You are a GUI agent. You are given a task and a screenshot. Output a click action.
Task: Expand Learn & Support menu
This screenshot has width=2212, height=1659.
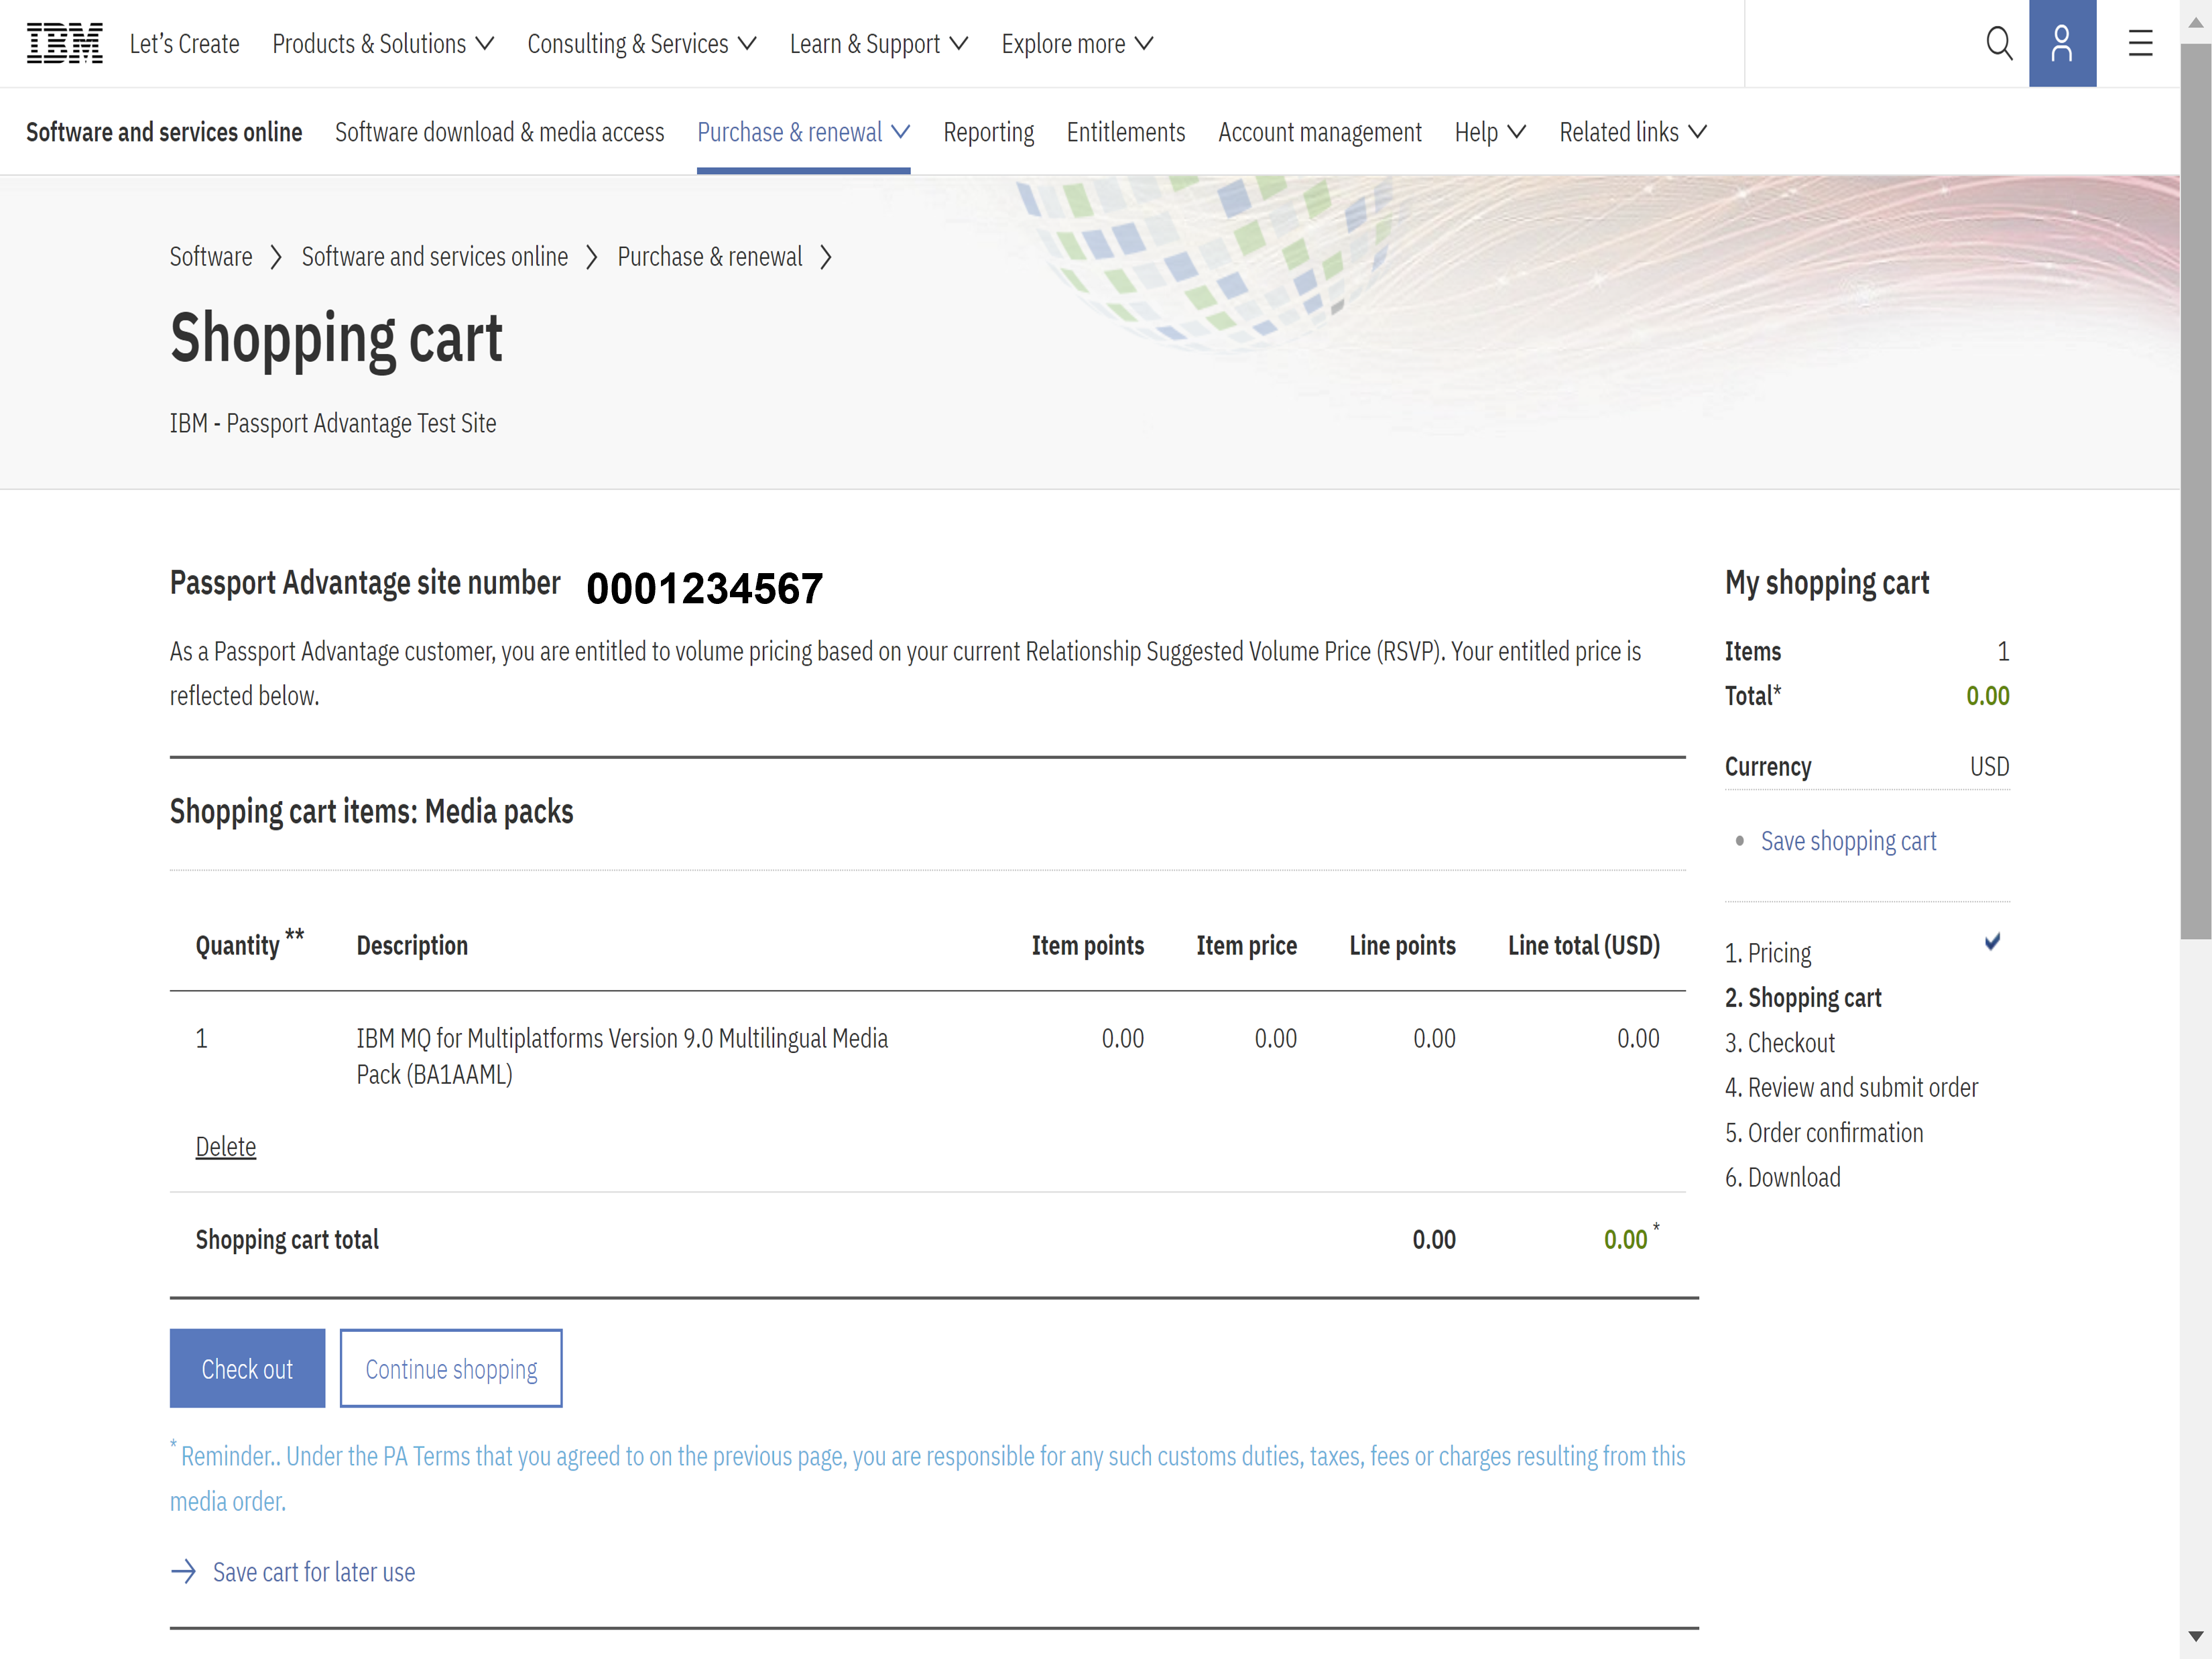pos(879,44)
